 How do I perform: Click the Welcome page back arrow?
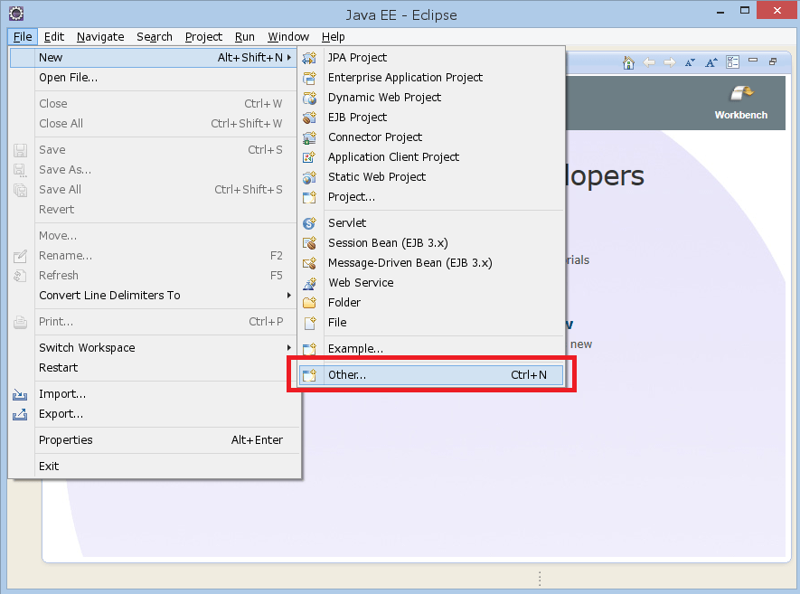[x=649, y=62]
